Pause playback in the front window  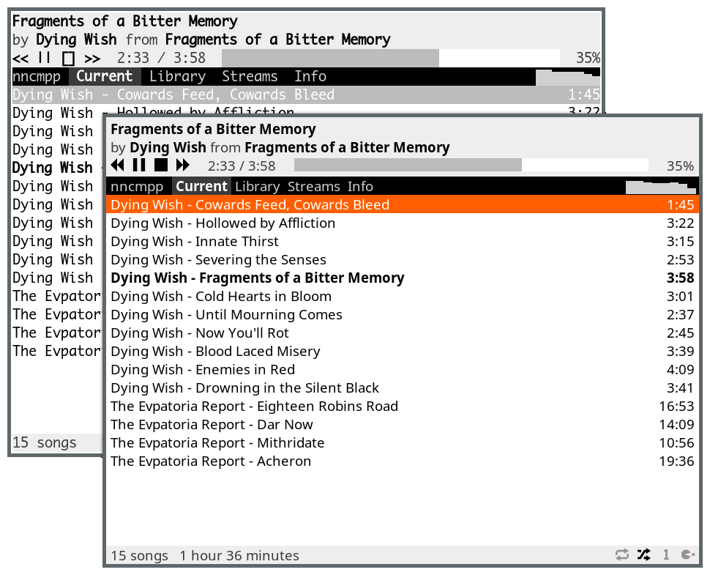(x=139, y=166)
